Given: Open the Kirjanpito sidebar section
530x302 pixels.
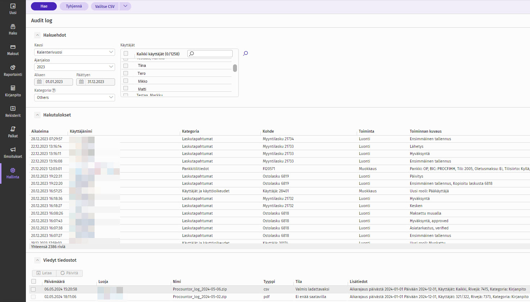Looking at the screenshot, I should click(13, 91).
